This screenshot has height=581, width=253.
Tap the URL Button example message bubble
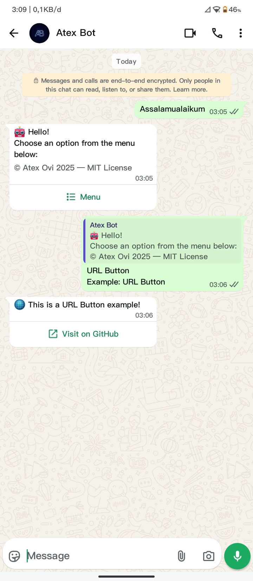83,309
